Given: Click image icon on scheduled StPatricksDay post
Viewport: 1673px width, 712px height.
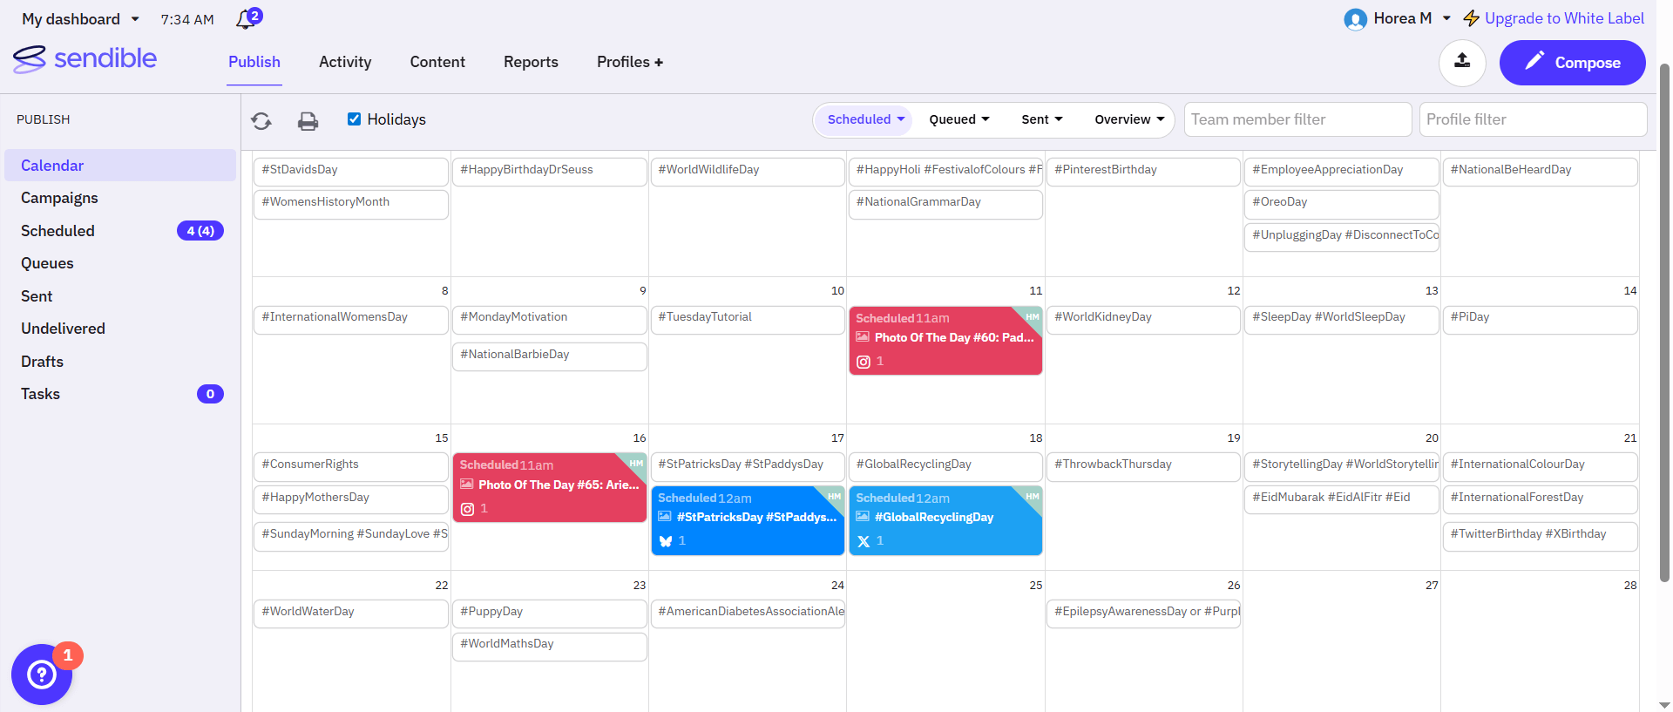Looking at the screenshot, I should point(664,516).
